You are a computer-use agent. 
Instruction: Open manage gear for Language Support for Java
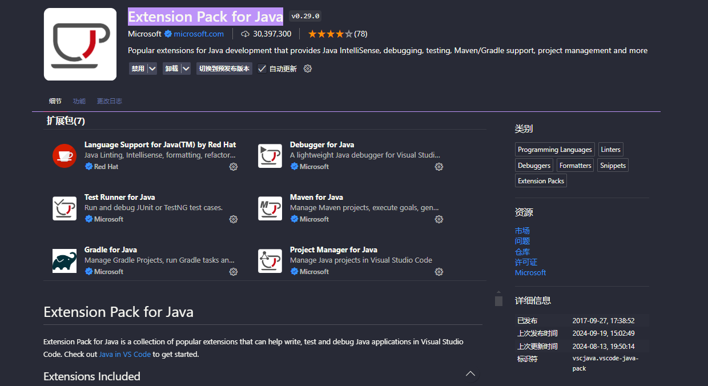(x=233, y=167)
